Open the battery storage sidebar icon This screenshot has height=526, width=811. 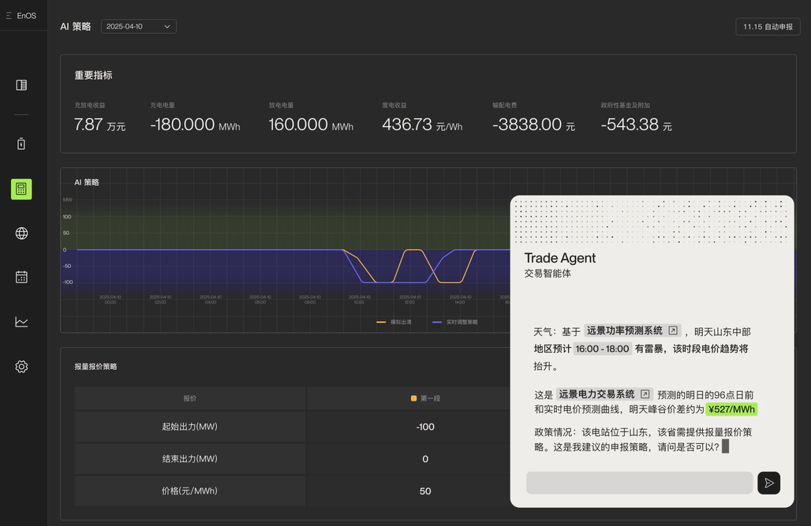(x=21, y=144)
